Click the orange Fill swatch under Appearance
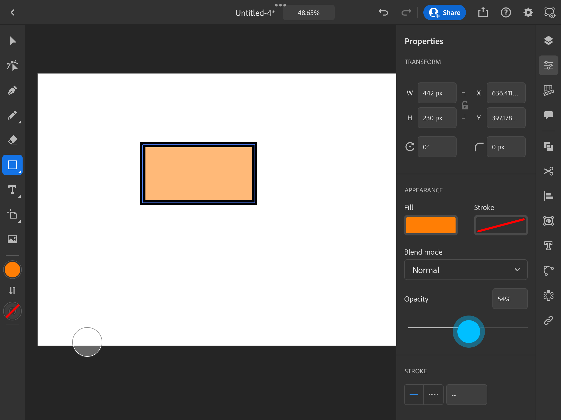561x420 pixels. tap(430, 225)
